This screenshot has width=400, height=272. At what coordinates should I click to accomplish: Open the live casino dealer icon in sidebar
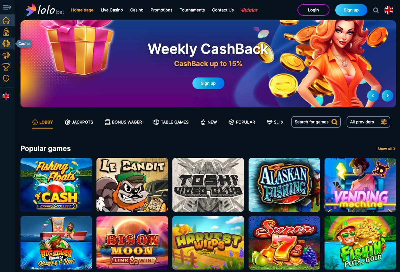6,32
